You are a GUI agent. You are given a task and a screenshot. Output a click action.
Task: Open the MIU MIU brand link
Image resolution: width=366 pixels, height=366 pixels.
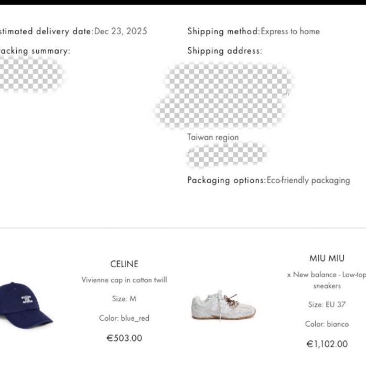tap(327, 258)
